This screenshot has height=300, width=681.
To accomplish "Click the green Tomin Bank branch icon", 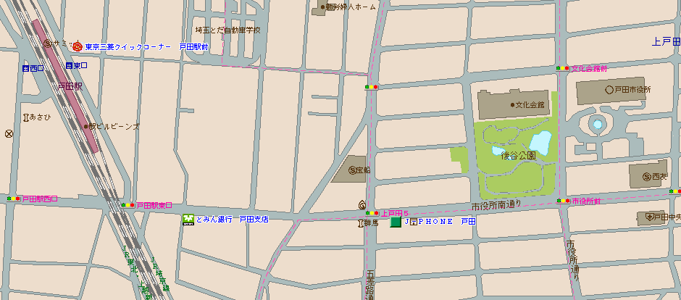I will coord(188,219).
